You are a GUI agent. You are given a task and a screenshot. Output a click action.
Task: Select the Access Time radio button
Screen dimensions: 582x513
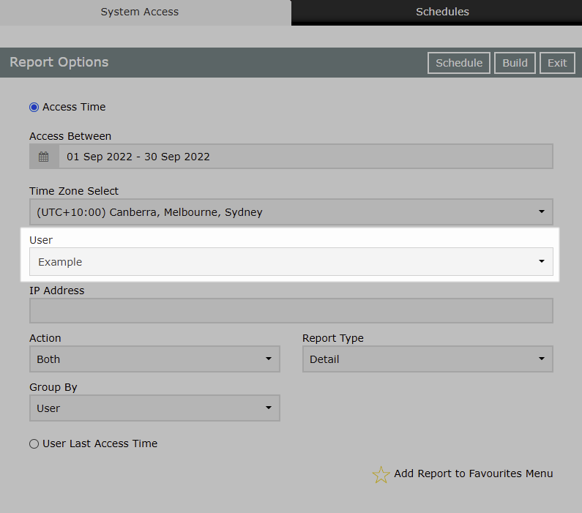coord(34,107)
